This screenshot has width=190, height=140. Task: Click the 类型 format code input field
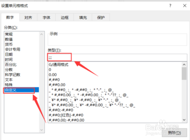point(117,58)
